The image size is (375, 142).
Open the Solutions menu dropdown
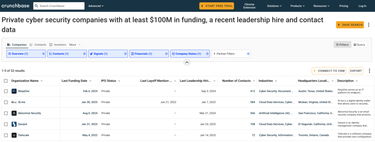point(274,6)
